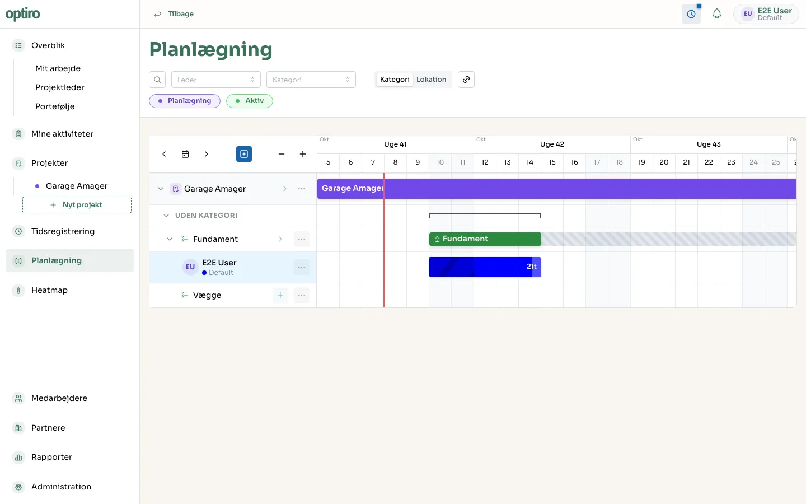Screen dimensions: 806x504
Task: Open the Leder dropdown
Action: tap(216, 80)
